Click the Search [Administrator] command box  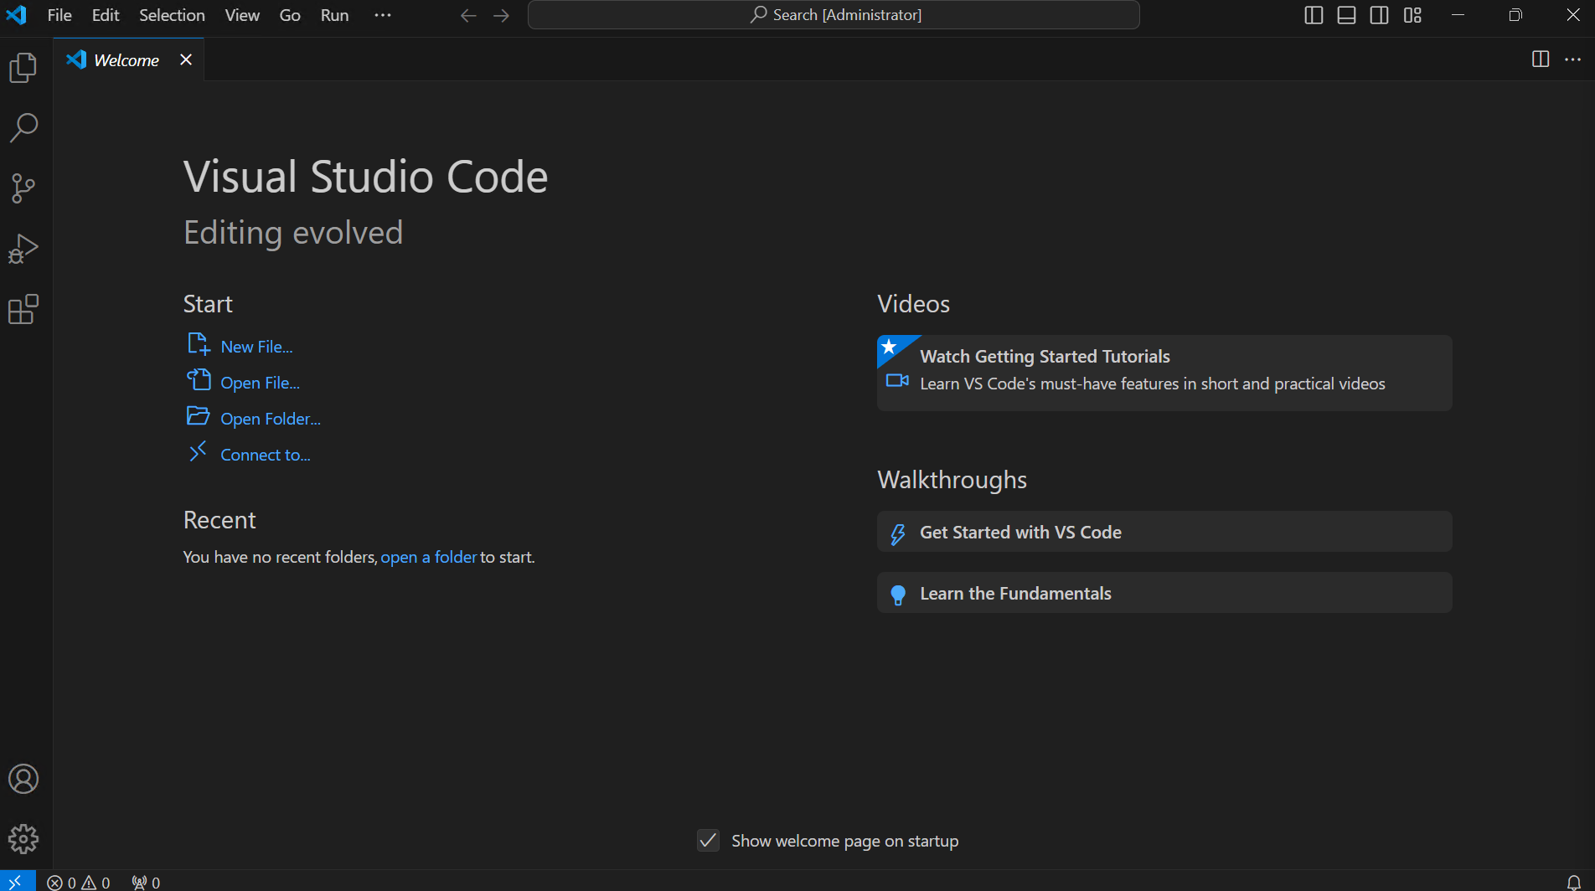(x=834, y=15)
